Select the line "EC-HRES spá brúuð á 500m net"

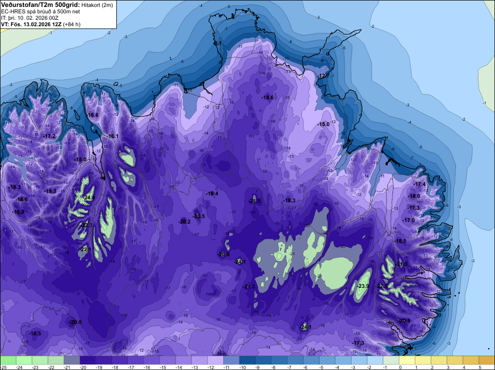click(41, 11)
